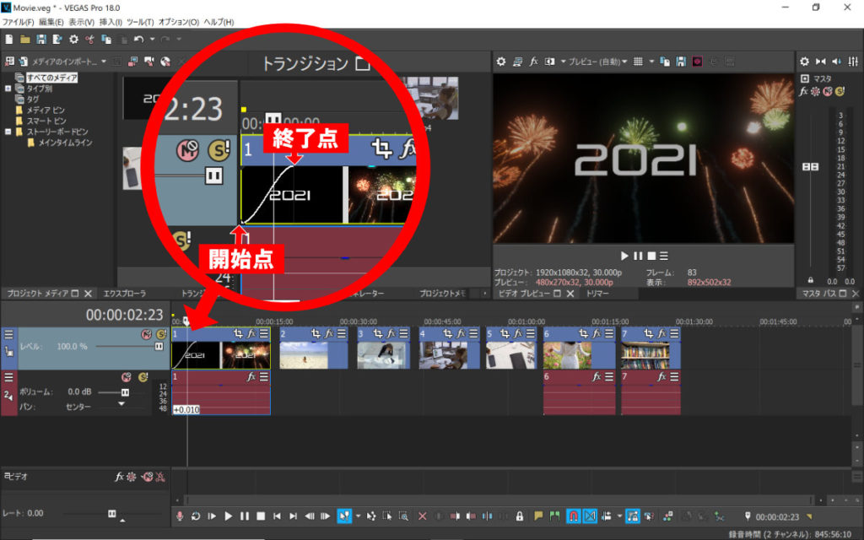Open the メディアのインポート dropdown arrow
This screenshot has width=864, height=540.
coord(104,62)
